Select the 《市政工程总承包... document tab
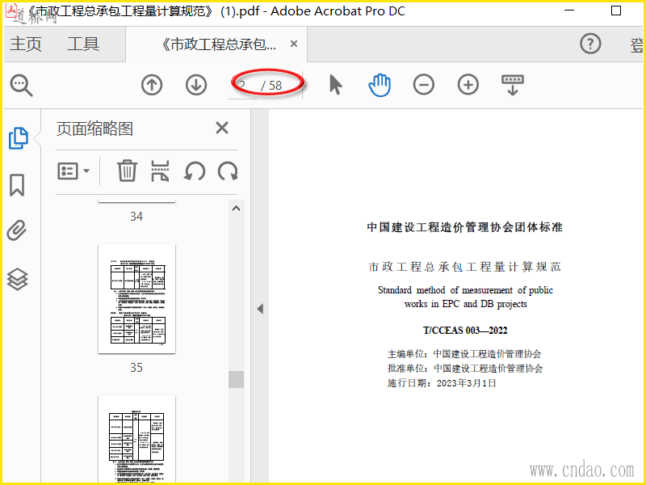The image size is (646, 485). (216, 44)
